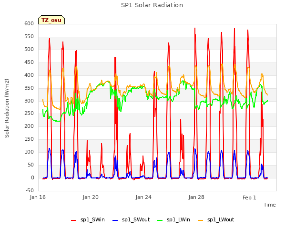This screenshot has height=229, width=305.
Task: Click the Solar Radiation (W/m2) axis title
Action: click(7, 108)
